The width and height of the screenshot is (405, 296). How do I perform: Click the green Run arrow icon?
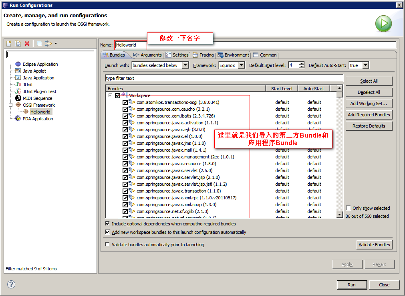coord(383,24)
